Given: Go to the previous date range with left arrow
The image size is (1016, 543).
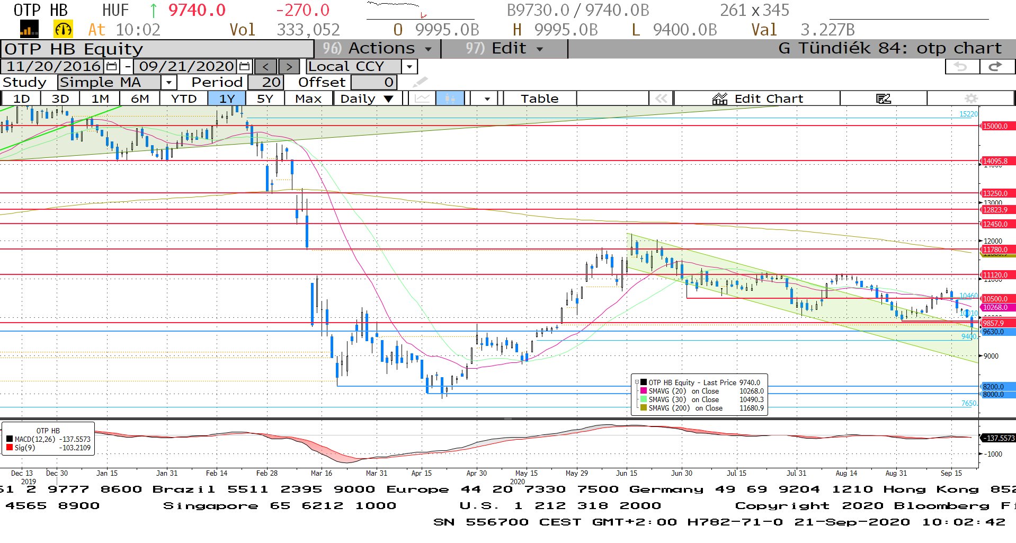Looking at the screenshot, I should pos(265,67).
